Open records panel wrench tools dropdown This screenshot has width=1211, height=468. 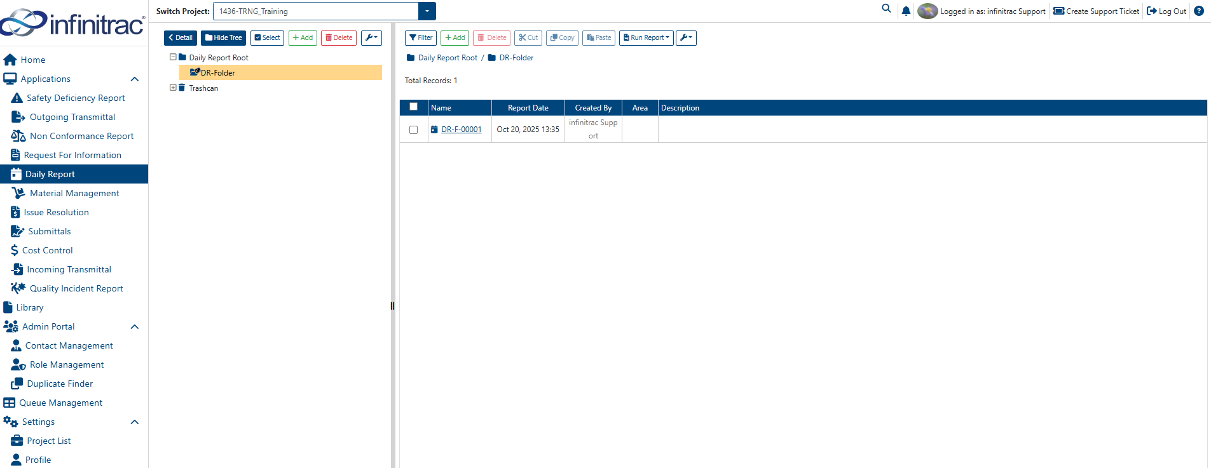pos(686,38)
